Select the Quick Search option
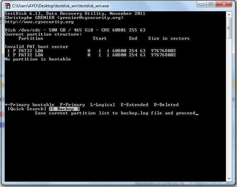This screenshot has width=237, height=187. (27, 109)
